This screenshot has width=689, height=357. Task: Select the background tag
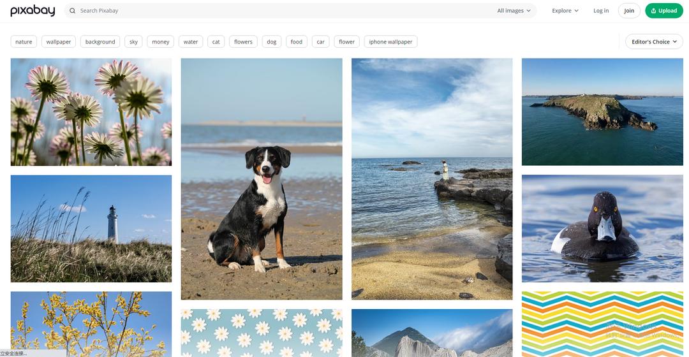(100, 41)
